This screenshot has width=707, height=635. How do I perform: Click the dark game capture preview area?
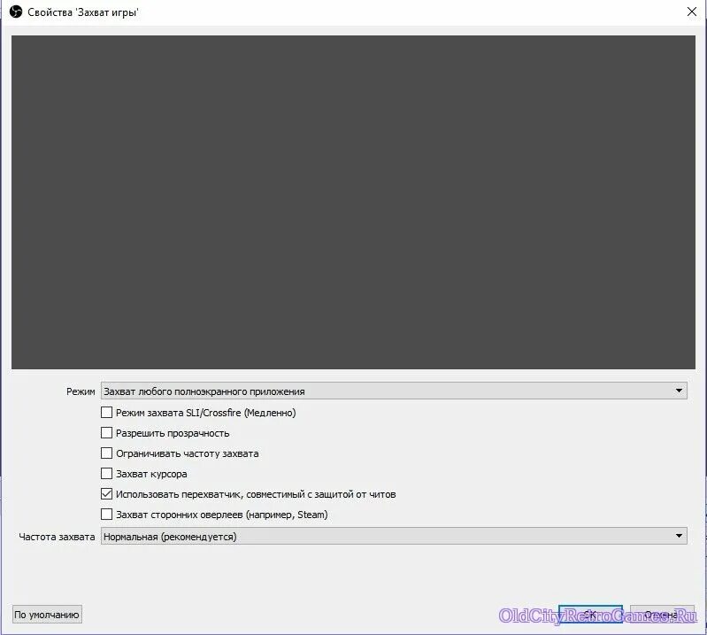[353, 202]
